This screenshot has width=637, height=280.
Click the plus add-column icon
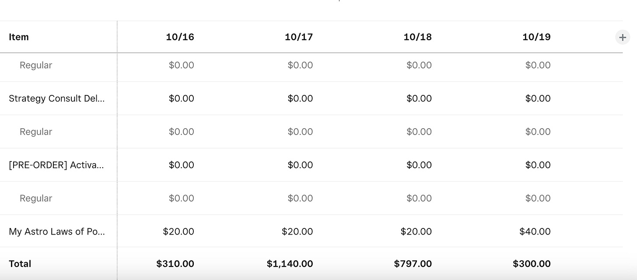click(623, 37)
